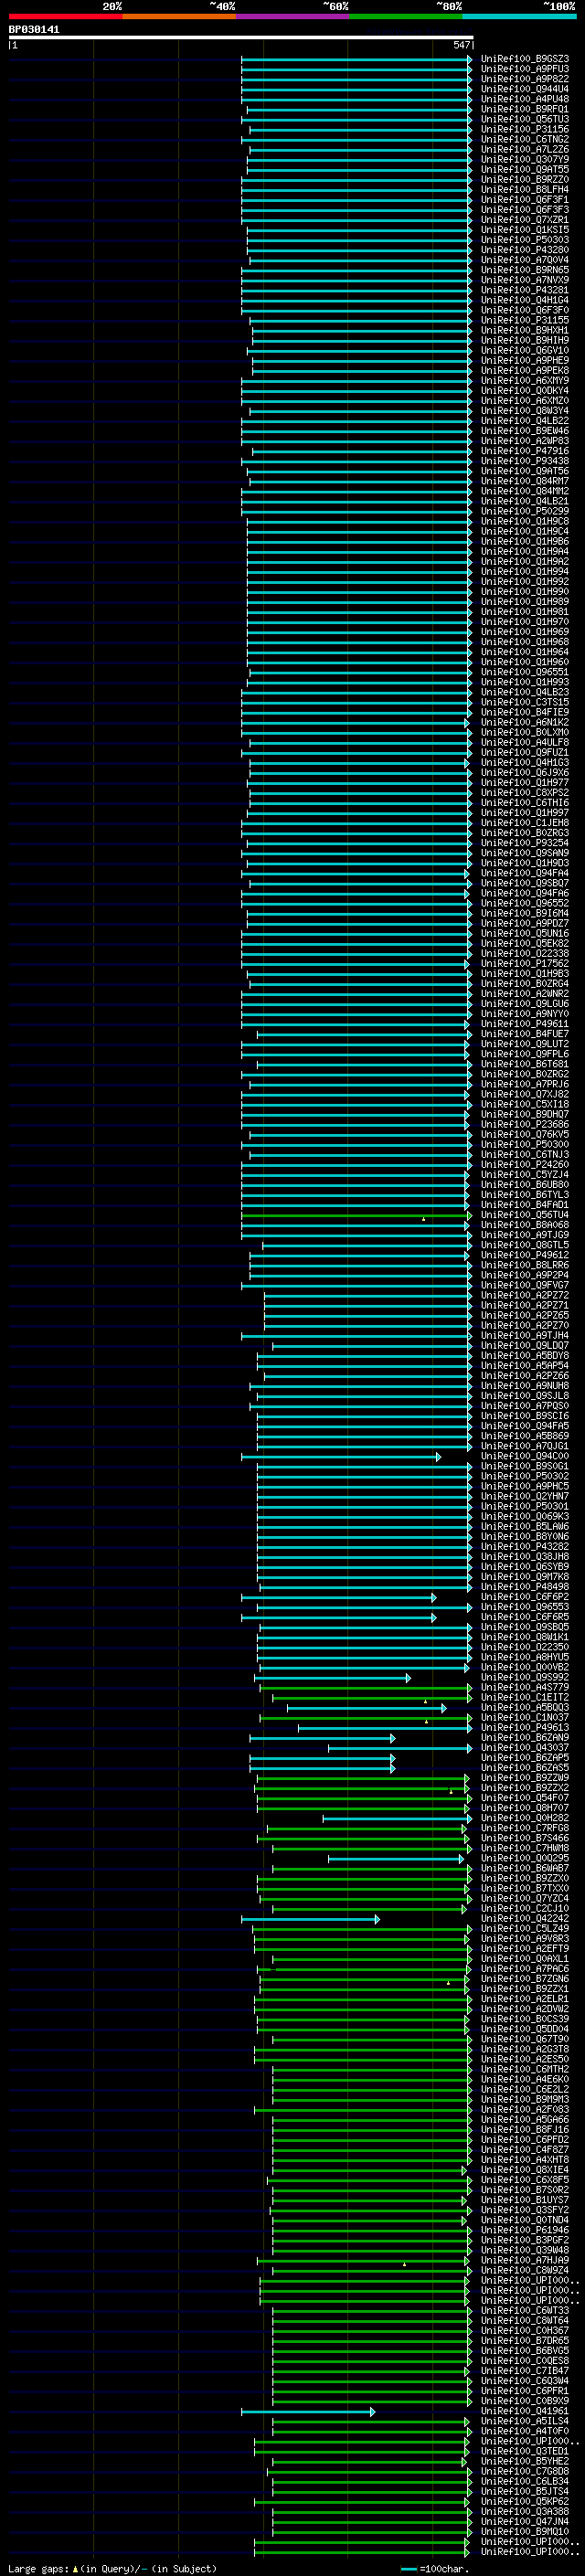Click the UniRef100_A7NVX9 label
Image resolution: width=585 pixels, height=2576 pixels.
tap(525, 280)
